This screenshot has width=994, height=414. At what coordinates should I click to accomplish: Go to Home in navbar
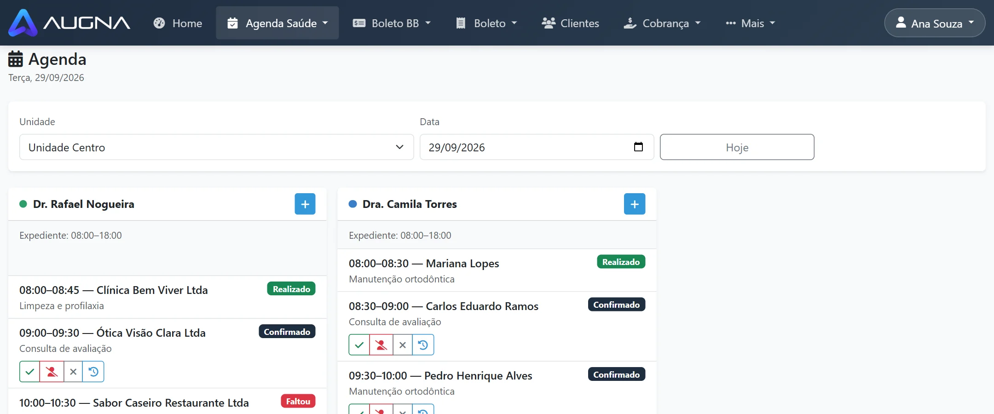point(178,23)
